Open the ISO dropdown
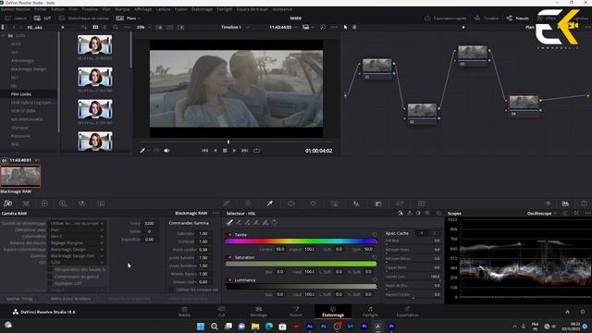The image size is (592, 333). click(77, 262)
